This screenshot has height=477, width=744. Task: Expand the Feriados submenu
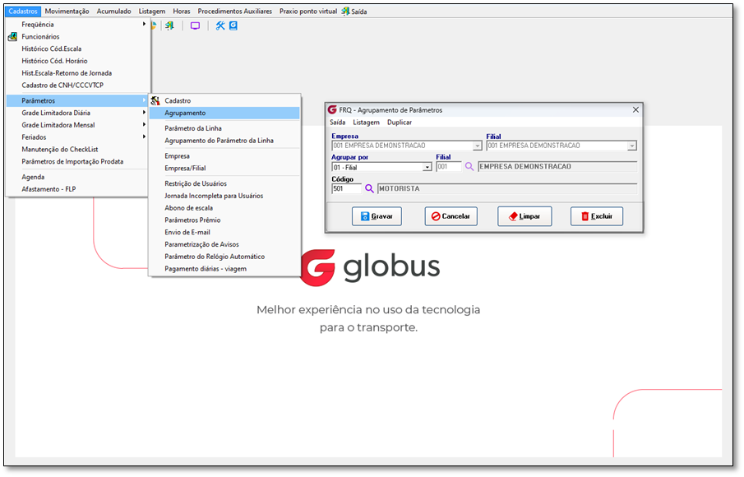[78, 137]
